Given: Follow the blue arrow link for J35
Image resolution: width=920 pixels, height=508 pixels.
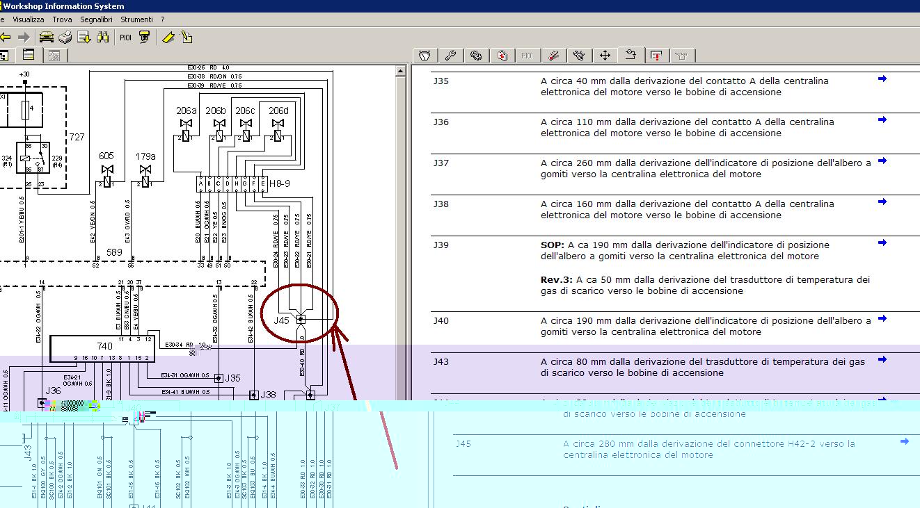Looking at the screenshot, I should [882, 79].
